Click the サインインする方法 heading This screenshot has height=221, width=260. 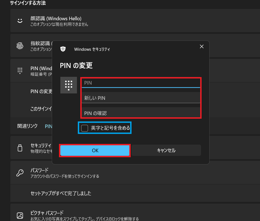(x=27, y=3)
